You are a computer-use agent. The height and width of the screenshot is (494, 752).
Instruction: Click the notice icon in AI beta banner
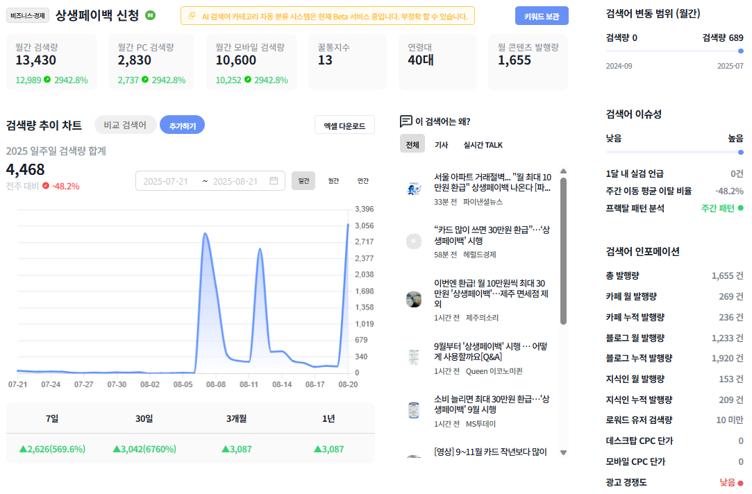tap(192, 16)
